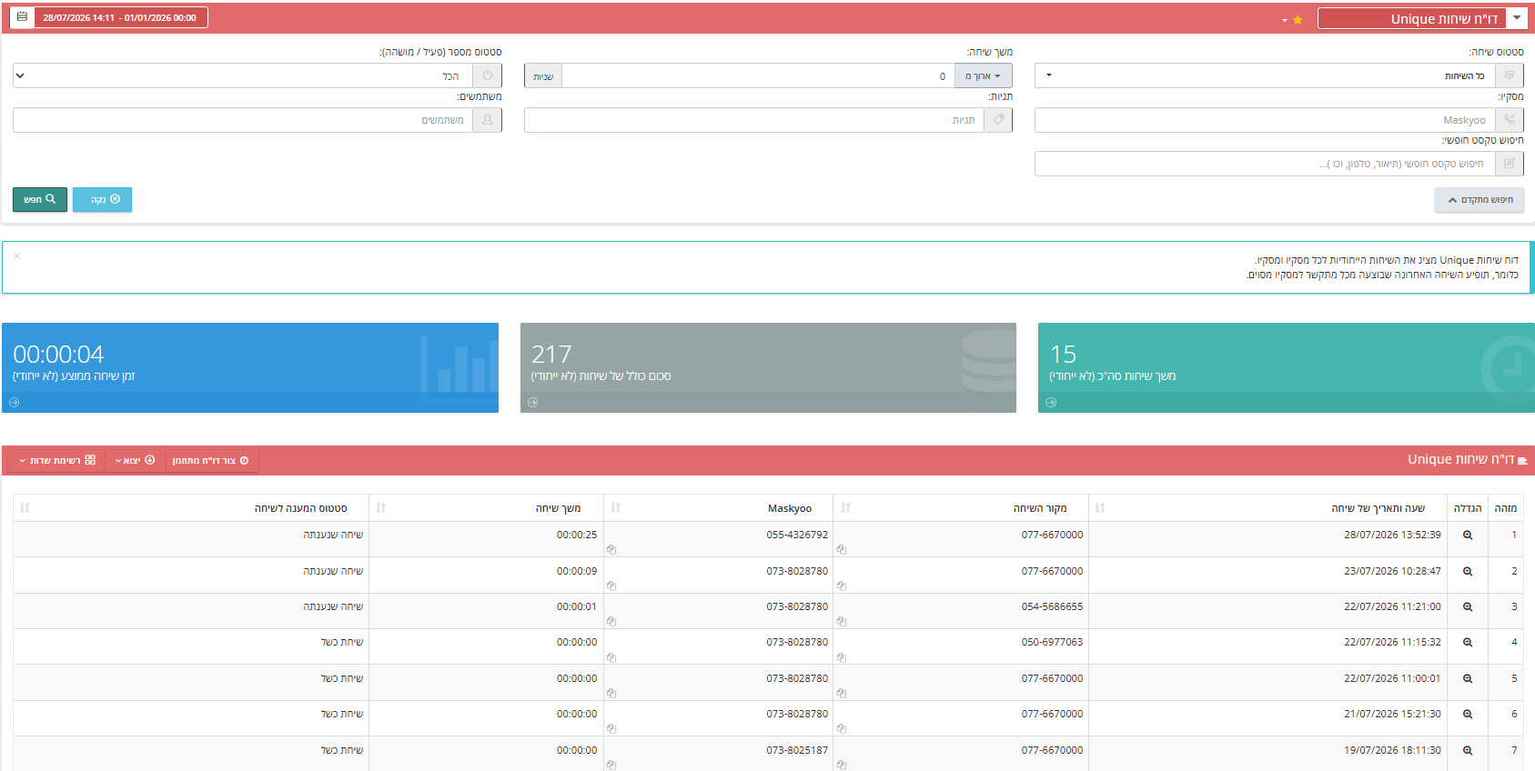Viewport: 1535px width, 771px height.
Task: Open the call status dropdown 'כל השיחות'
Action: [1266, 75]
